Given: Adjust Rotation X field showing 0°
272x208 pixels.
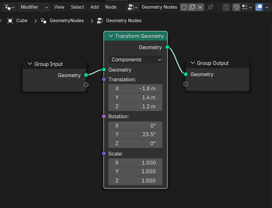Looking at the screenshot, I should pos(135,126).
